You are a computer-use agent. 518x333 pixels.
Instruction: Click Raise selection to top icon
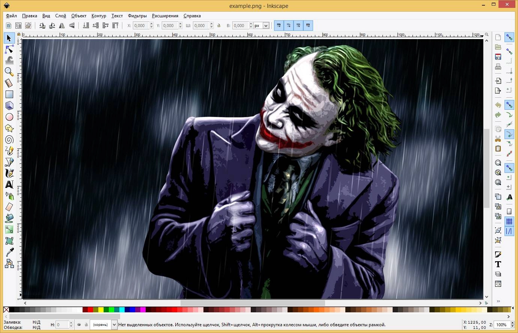click(115, 26)
